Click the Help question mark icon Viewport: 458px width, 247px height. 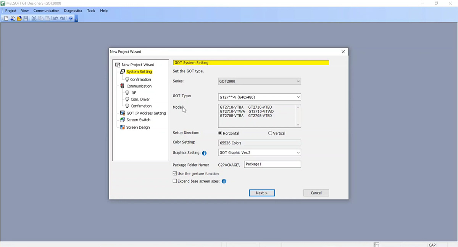click(x=71, y=18)
